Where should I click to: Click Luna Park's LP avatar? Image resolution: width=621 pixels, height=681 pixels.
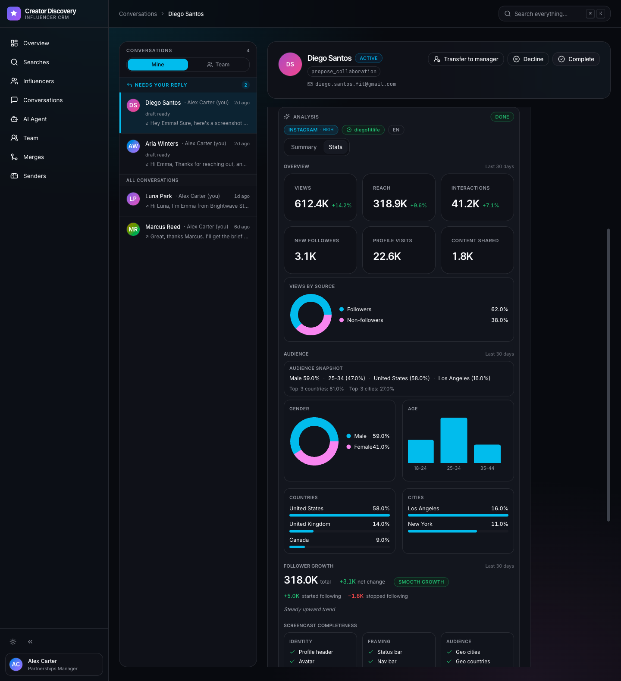tap(133, 199)
